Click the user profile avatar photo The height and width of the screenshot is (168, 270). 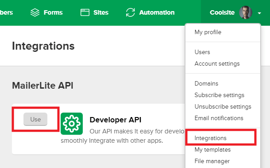[246, 12]
